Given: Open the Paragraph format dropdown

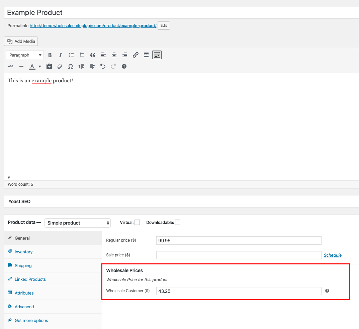Looking at the screenshot, I should pos(25,55).
